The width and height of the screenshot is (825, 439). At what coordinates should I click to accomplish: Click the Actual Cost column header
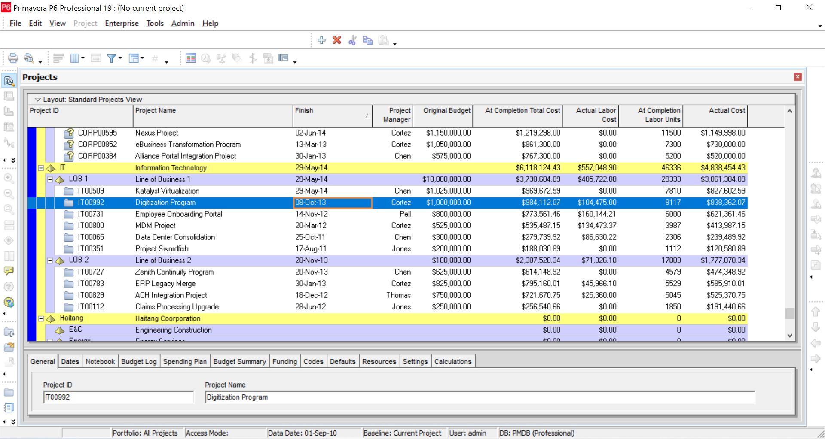tap(715, 116)
